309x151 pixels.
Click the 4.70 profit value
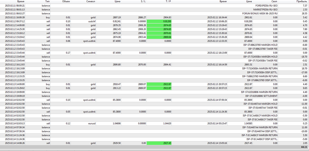(x=305, y=25)
